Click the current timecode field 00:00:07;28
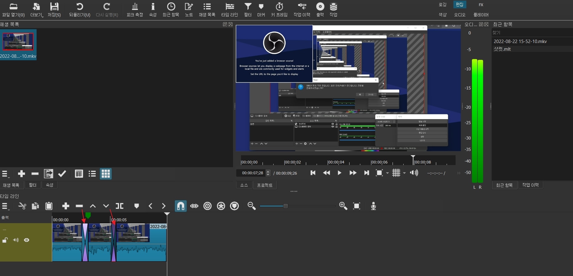This screenshot has height=276, width=573. point(251,173)
